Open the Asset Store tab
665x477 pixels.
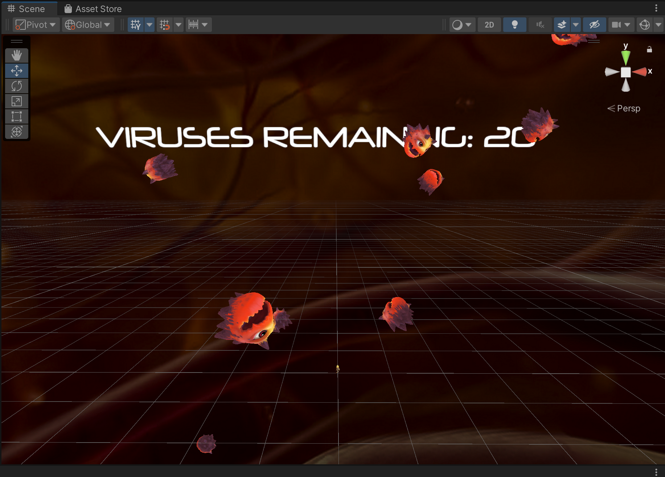pos(93,9)
